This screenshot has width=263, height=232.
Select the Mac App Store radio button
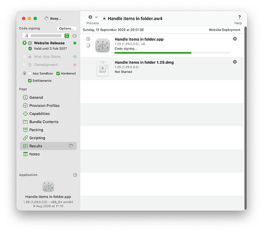pos(25,57)
